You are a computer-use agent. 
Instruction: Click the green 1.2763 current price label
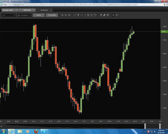point(164,32)
